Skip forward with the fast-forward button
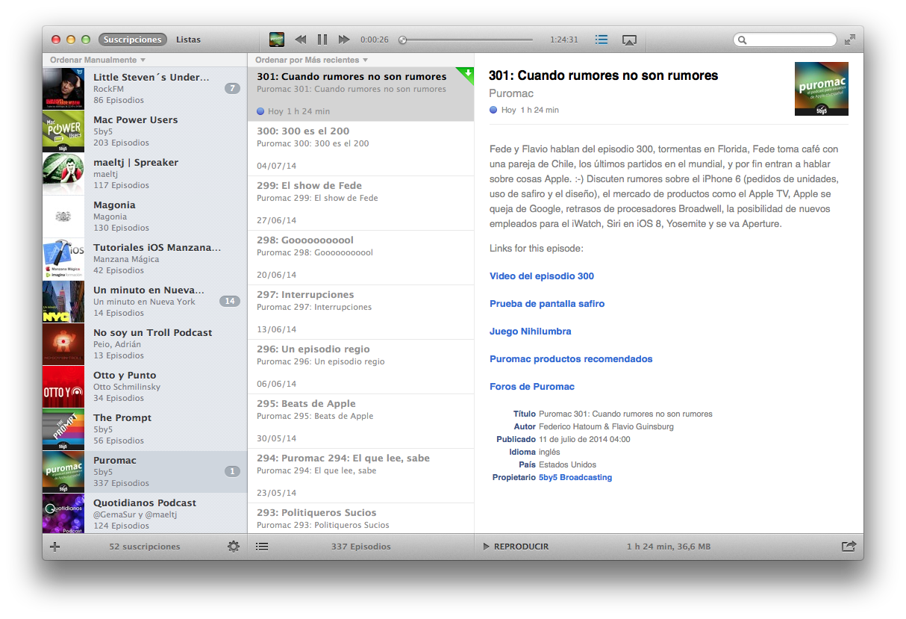The height and width of the screenshot is (619, 906). pyautogui.click(x=344, y=40)
